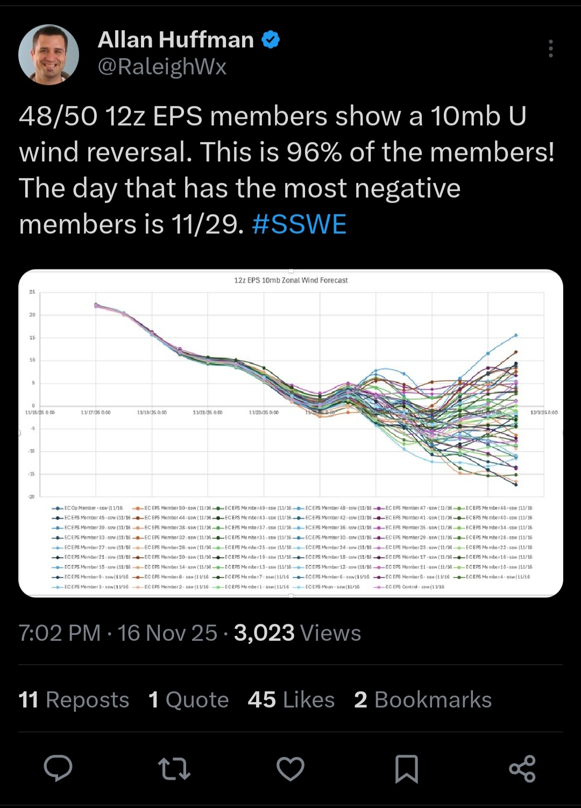Open the #SSWE hashtag link

pyautogui.click(x=299, y=224)
